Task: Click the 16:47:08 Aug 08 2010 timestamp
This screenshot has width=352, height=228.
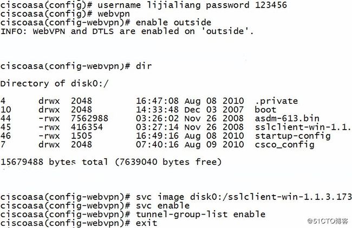Action: pos(190,101)
